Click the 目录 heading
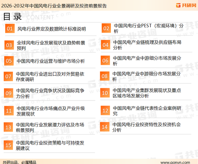Screen dimensions: 198x164 [12, 17]
